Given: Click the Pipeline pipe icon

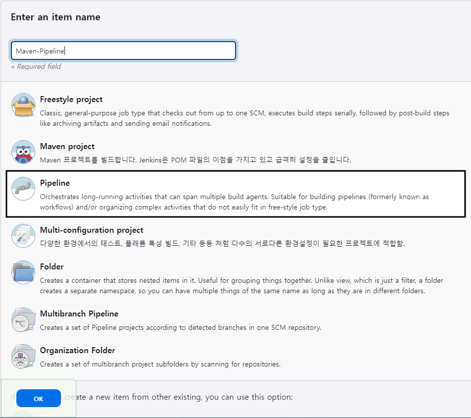Looking at the screenshot, I should [x=23, y=188].
